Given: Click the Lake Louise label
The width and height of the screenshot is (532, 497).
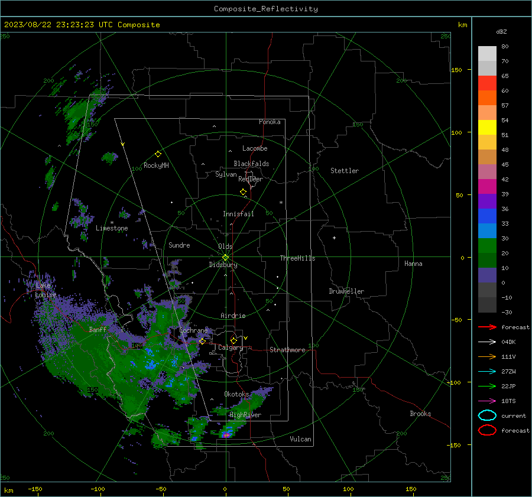Looking at the screenshot, I should coord(46,290).
